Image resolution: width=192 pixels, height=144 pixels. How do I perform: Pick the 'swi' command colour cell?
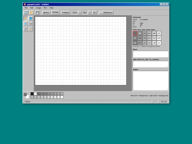pos(149,43)
